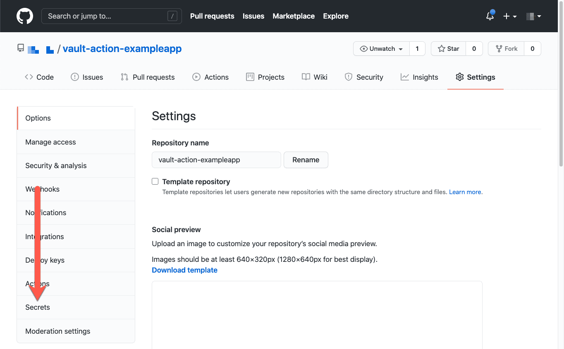Click the repository book icon beside the owner name
The height and width of the screenshot is (349, 564).
21,48
